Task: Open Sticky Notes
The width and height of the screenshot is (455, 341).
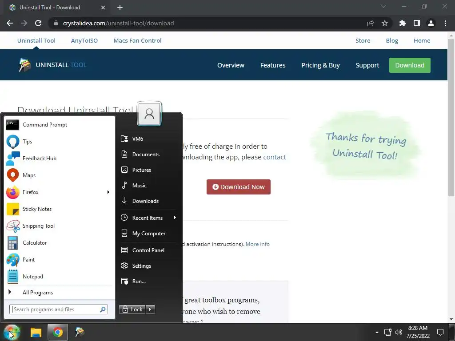Action: pos(59,209)
